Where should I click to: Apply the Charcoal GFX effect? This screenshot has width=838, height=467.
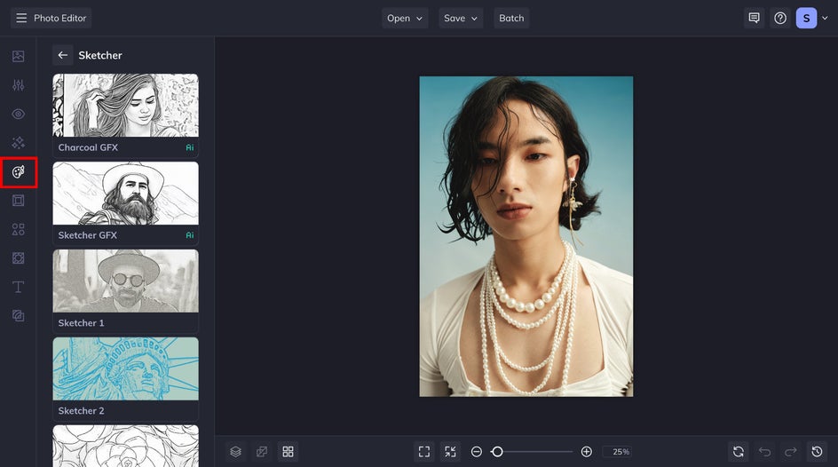[125, 115]
